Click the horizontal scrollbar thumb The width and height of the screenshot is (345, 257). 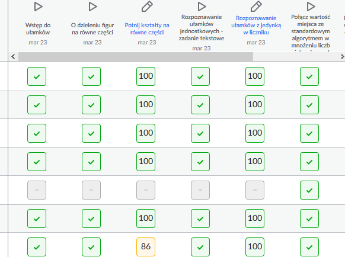point(136,57)
